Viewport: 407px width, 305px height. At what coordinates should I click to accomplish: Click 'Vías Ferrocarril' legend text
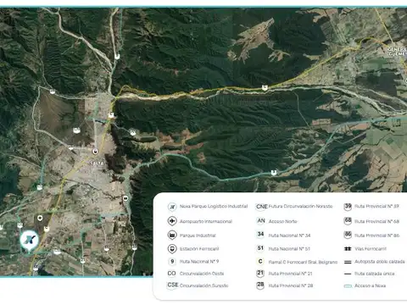[371, 249]
